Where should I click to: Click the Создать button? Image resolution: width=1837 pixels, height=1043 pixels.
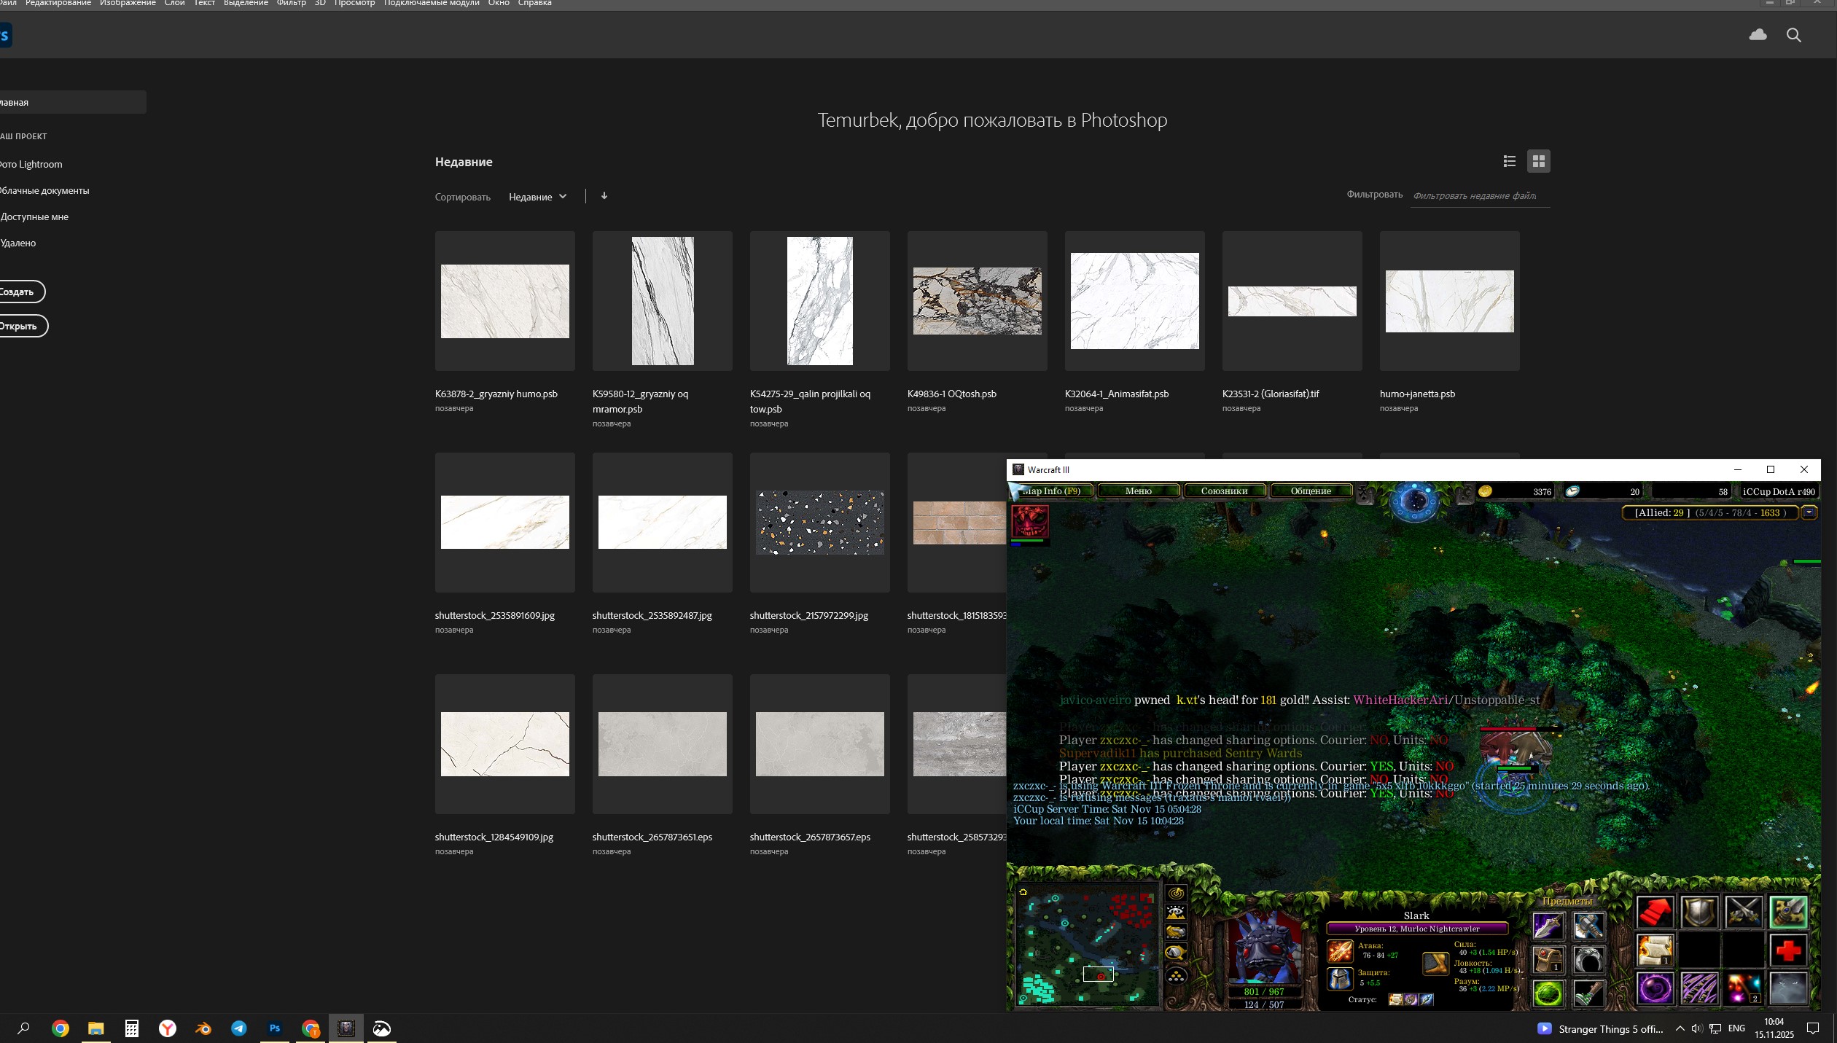(17, 292)
